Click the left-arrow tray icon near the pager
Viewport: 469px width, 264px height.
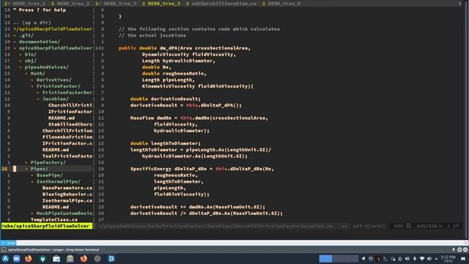(363, 259)
